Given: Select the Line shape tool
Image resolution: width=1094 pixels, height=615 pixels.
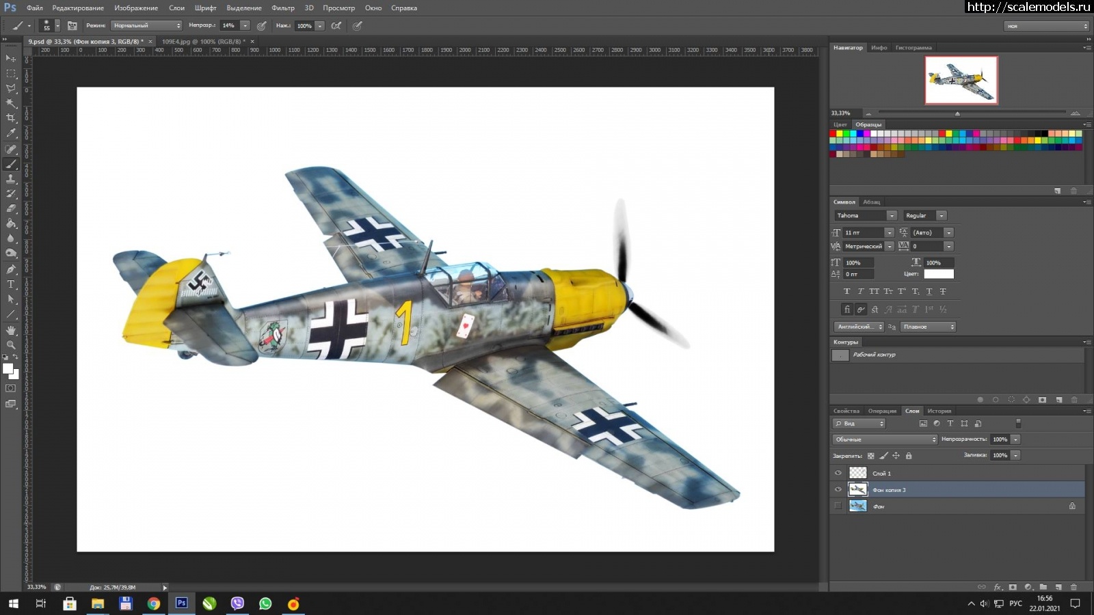Looking at the screenshot, I should coord(11,314).
